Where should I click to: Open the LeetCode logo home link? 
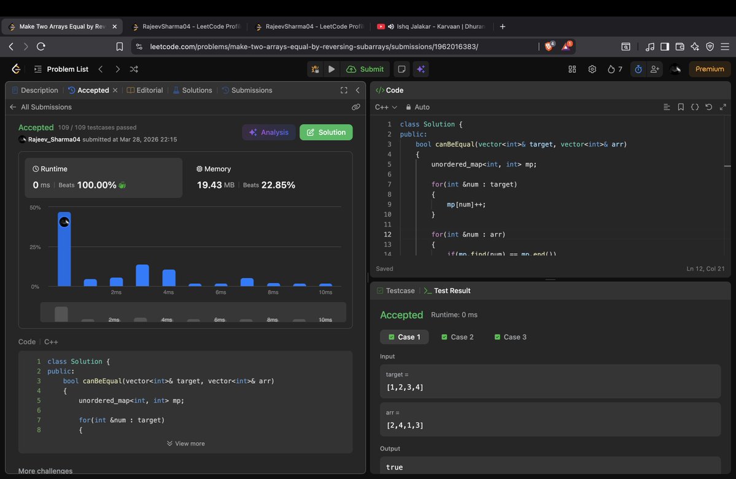tap(16, 69)
